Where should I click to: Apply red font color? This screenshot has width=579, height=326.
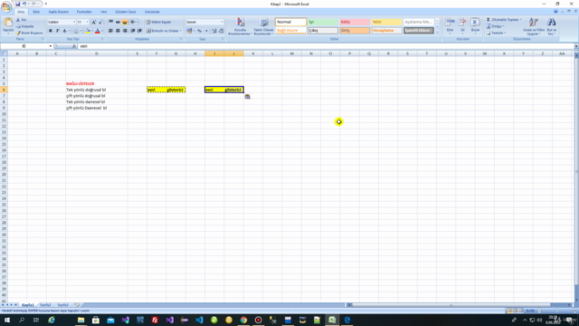tap(98, 31)
